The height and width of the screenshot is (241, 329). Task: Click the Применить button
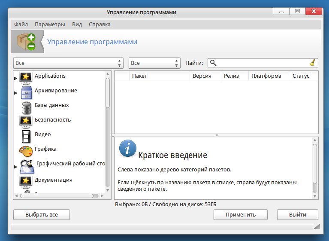(241, 214)
